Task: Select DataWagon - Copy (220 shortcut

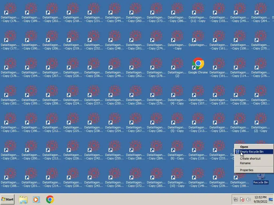Action: 73,68
